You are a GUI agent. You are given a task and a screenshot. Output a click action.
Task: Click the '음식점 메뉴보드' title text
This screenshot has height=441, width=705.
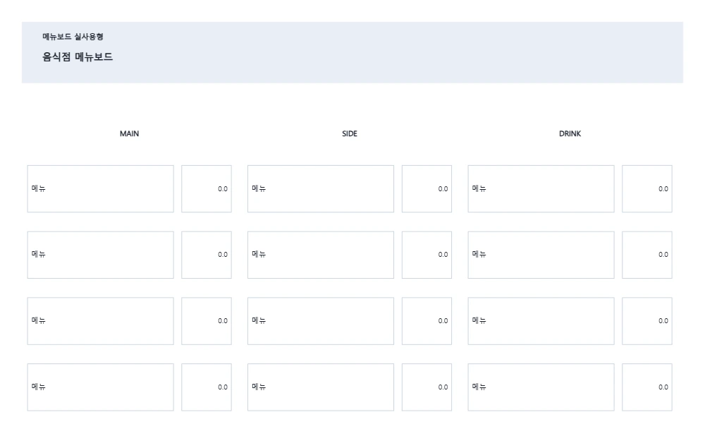click(78, 56)
